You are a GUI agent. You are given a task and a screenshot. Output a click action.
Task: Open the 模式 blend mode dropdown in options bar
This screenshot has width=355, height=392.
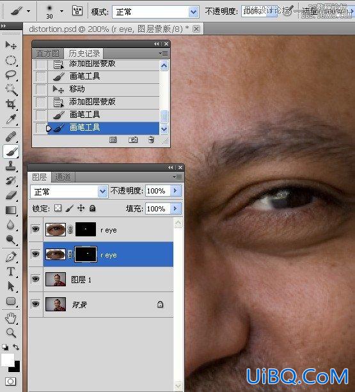(193, 12)
